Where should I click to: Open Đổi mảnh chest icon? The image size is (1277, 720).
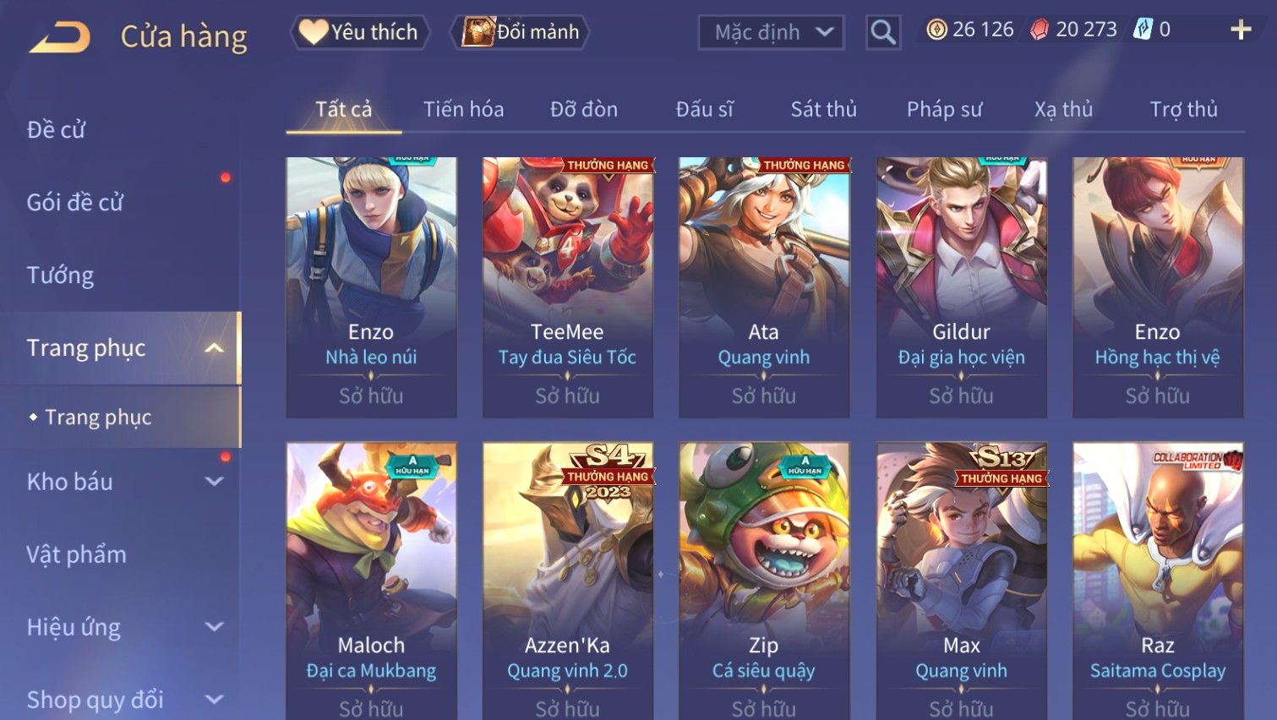pos(521,32)
